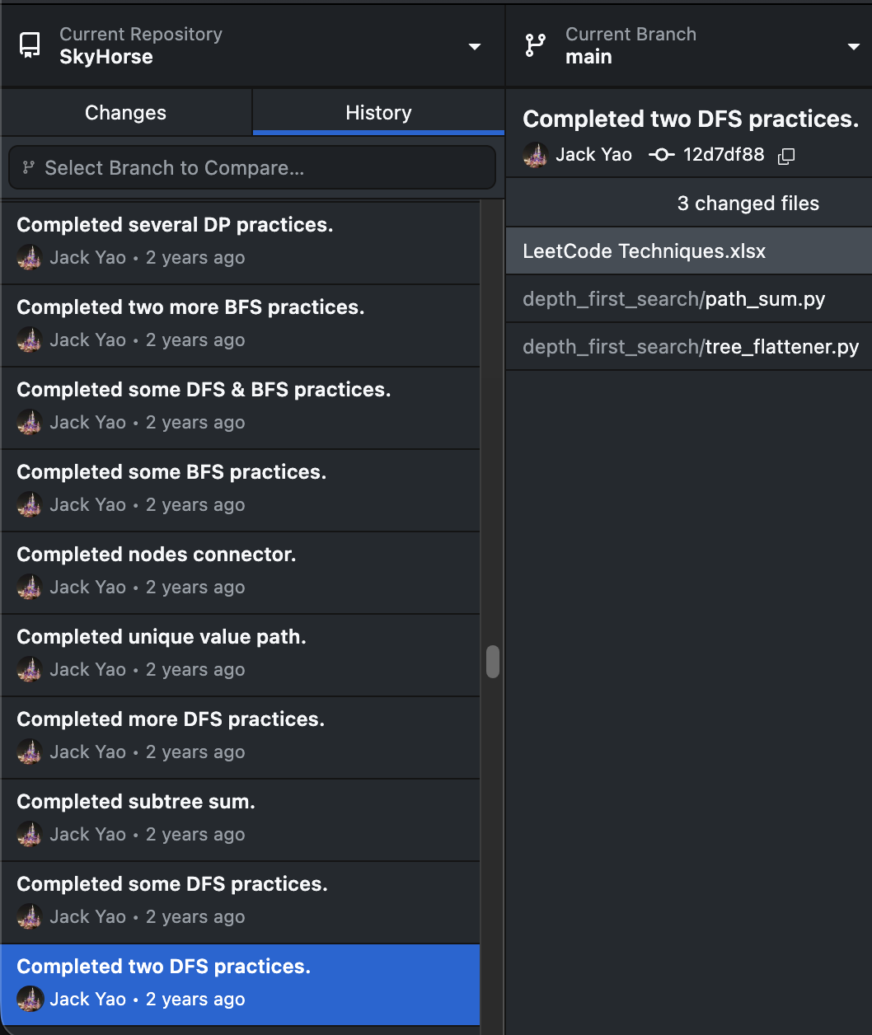Viewport: 872px width, 1035px height.
Task: Select commit Completed several DP practices.
Action: [240, 243]
